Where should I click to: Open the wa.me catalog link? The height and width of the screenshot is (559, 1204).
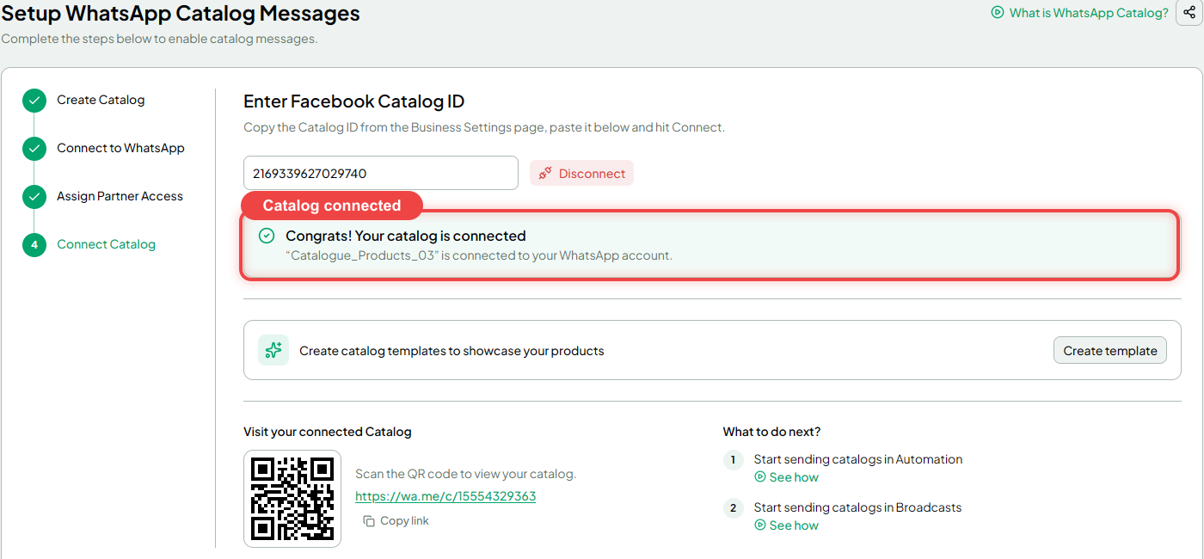[445, 496]
